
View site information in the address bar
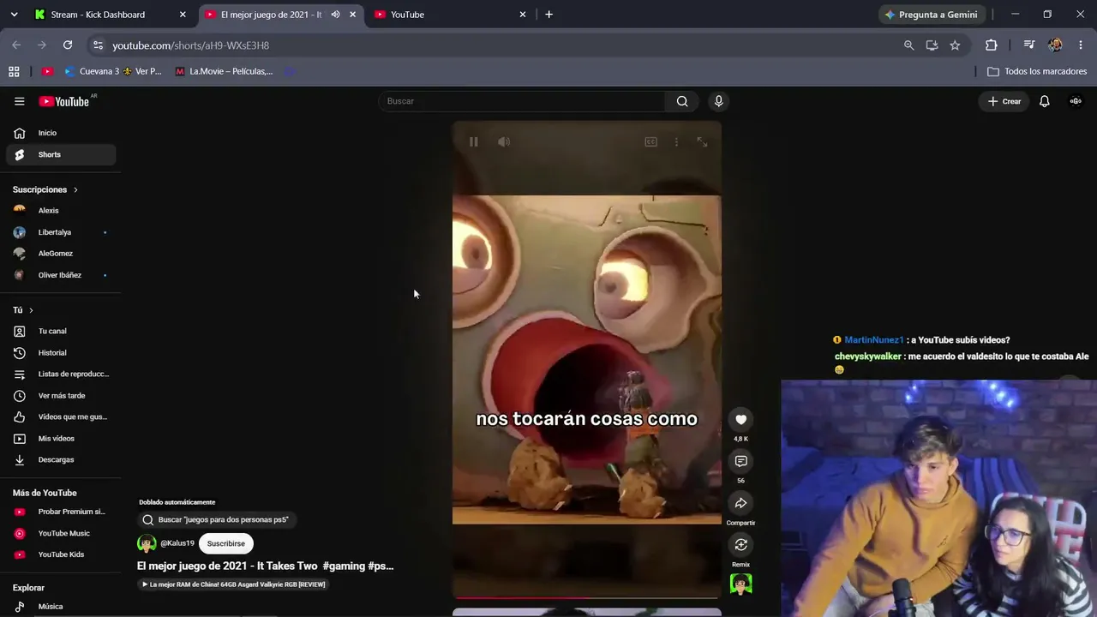(x=97, y=45)
